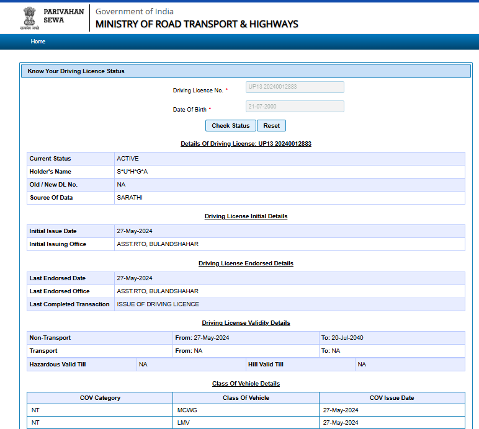Open the Home menu item
This screenshot has height=429, width=479.
click(x=38, y=42)
